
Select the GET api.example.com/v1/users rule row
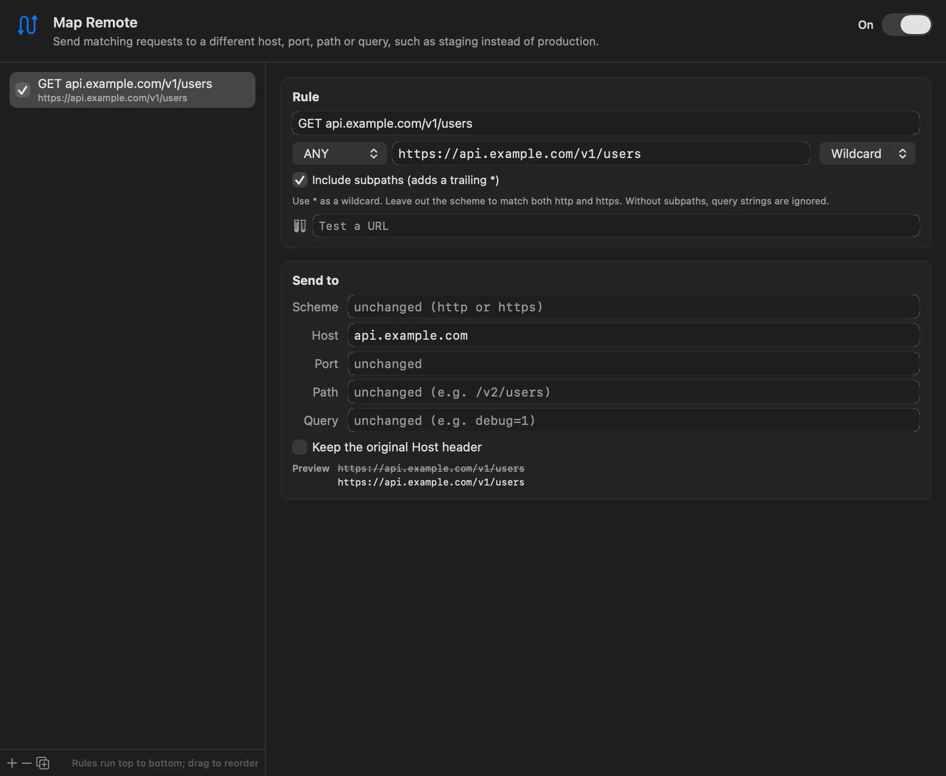(132, 90)
